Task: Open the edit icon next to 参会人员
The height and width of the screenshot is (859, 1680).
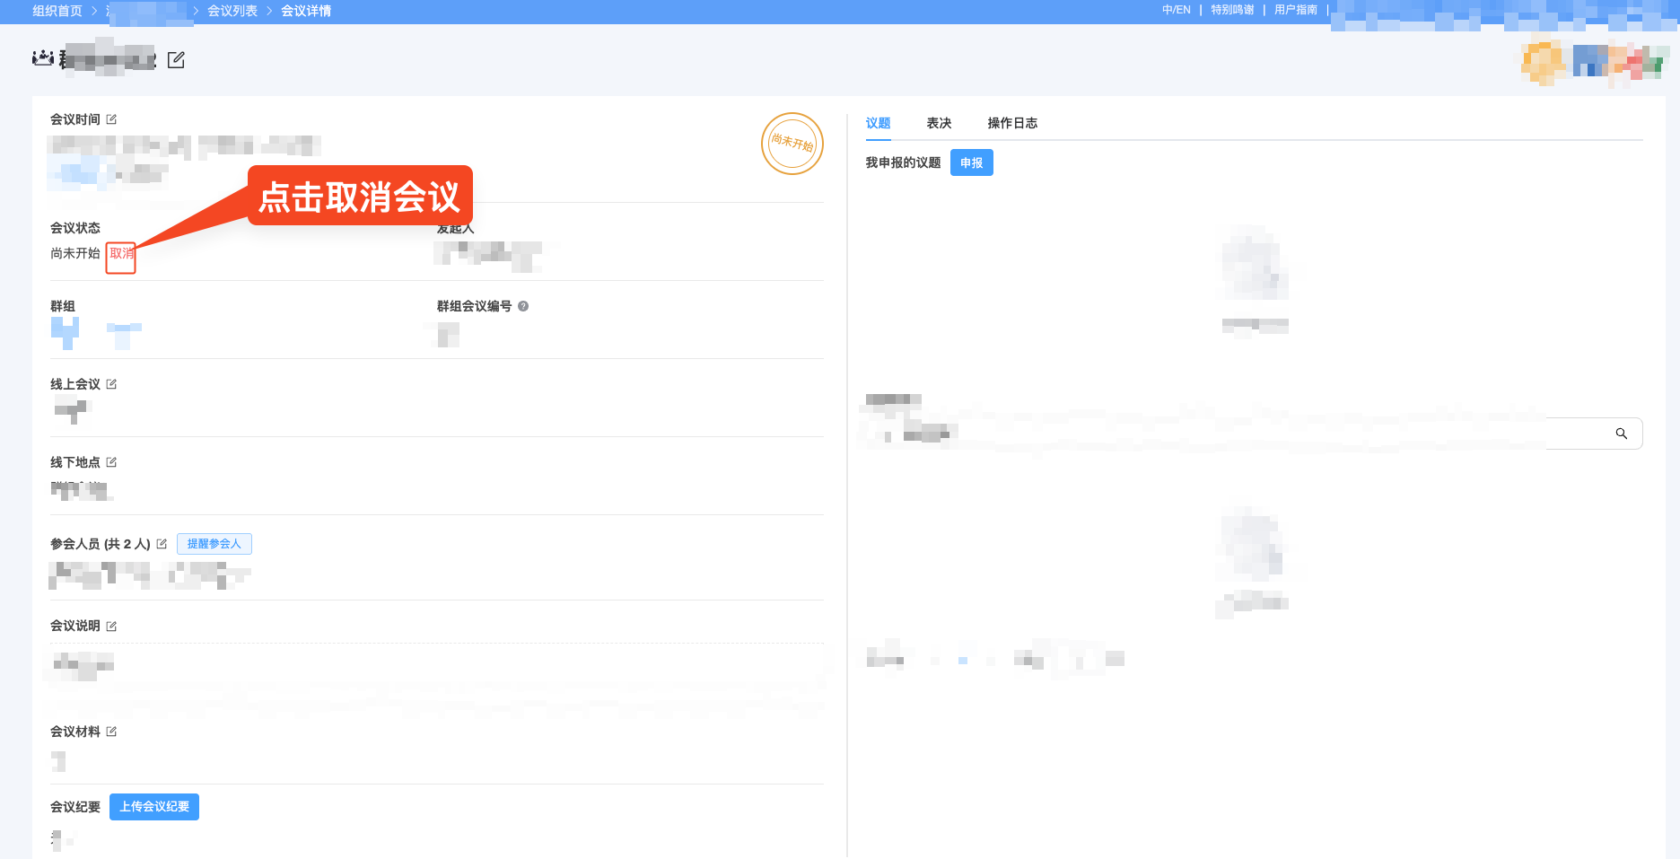Action: pos(162,543)
